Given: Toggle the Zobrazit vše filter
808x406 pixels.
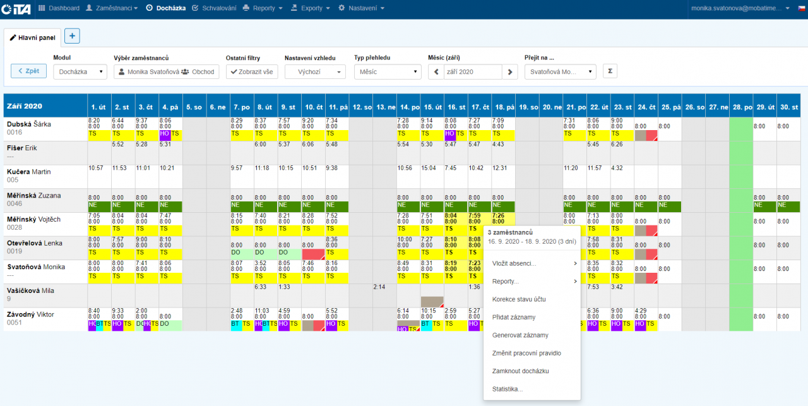Looking at the screenshot, I should [x=252, y=72].
